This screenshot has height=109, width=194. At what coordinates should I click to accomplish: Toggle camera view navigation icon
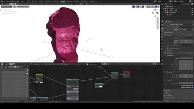158,25
